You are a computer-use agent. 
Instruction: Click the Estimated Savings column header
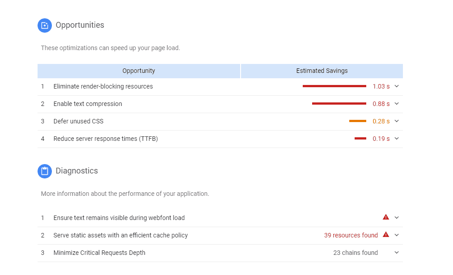point(322,71)
